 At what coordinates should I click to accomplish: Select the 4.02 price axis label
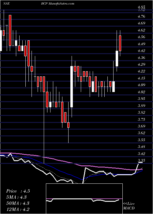click(141, 92)
